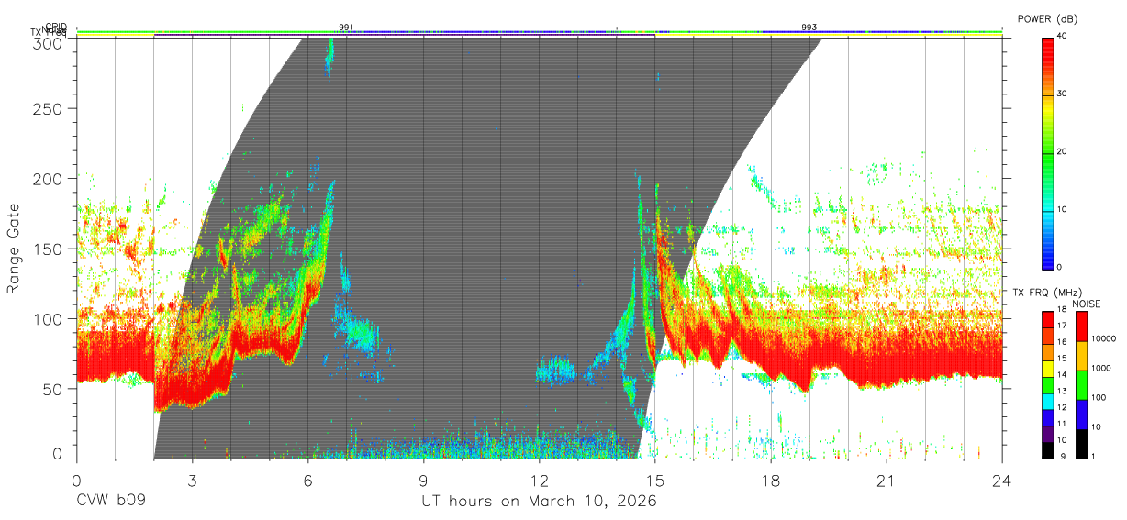Click the black 9–10 MHz TX FRQ segment
Viewport: 1127px width, 520px height.
point(1047,449)
